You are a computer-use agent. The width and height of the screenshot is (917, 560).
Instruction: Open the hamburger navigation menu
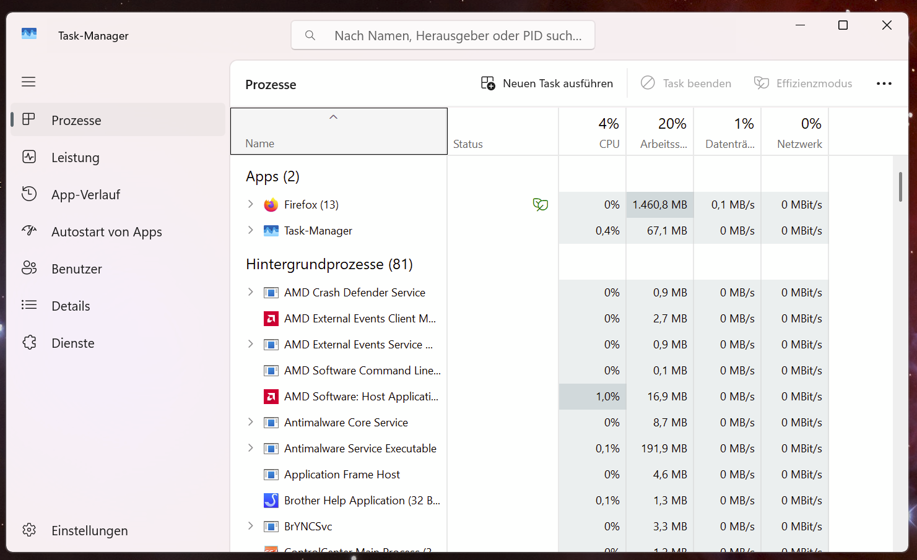pos(28,82)
